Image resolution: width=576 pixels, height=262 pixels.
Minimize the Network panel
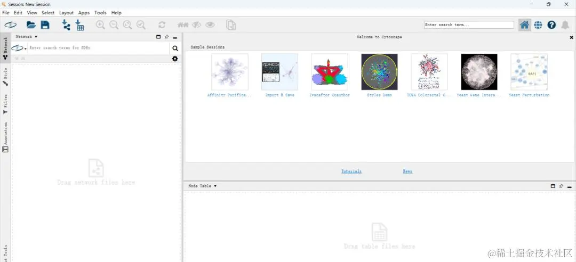coord(175,37)
